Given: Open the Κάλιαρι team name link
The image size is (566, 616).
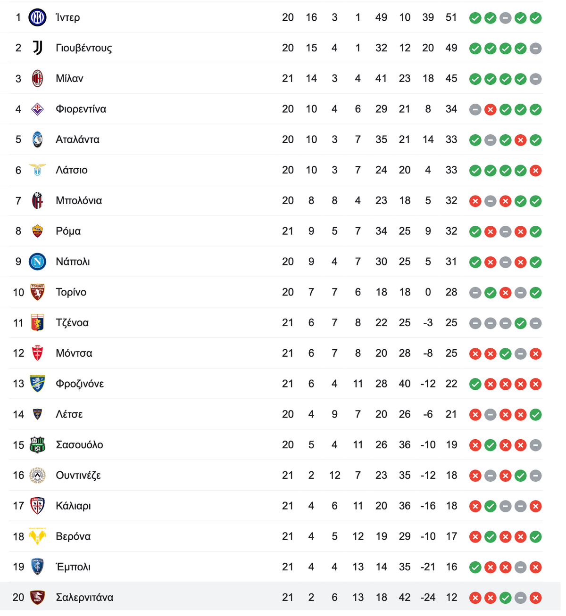Looking at the screenshot, I should (x=73, y=506).
